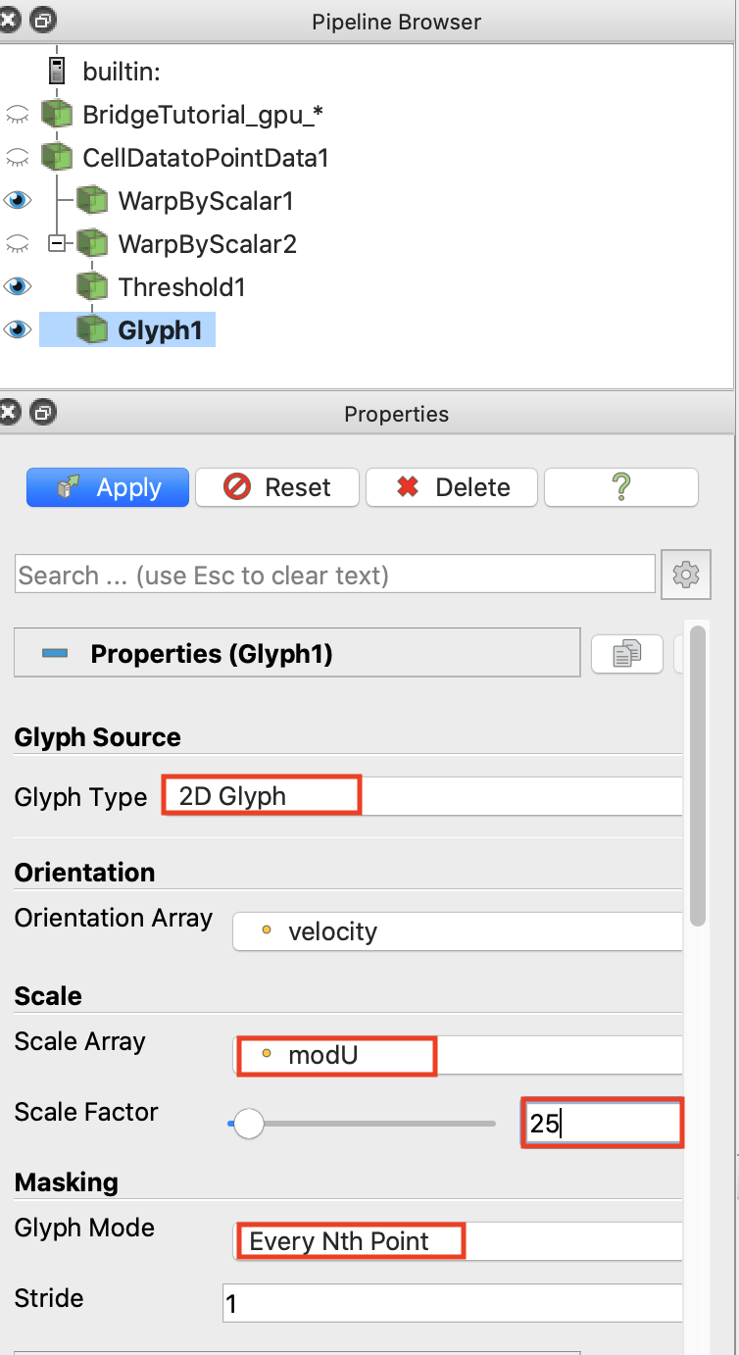Click the Scale Factor slider handle
The image size is (739, 1355).
[249, 1124]
